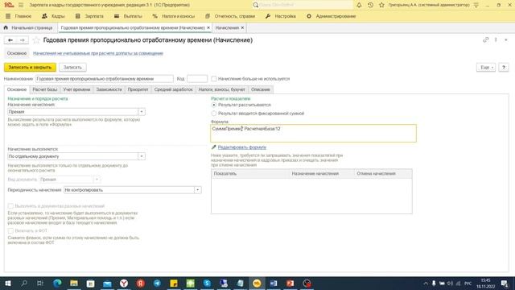Open Sticky Notes from taskbar

point(174,283)
